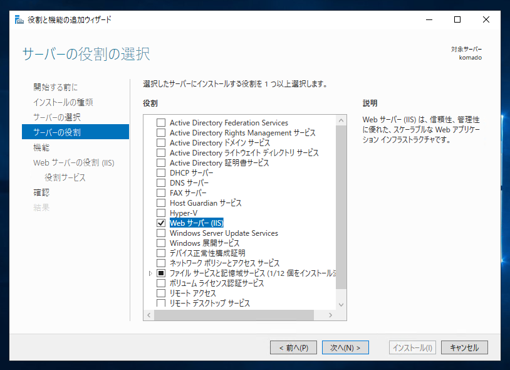Check Active Directory Federation Services checkbox
The width and height of the screenshot is (510, 370).
[x=161, y=123]
